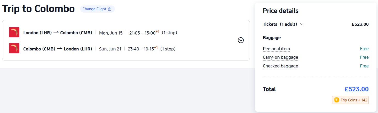Select the (1 stop) label on the outbound flight
The image size is (378, 113).
click(x=169, y=33)
